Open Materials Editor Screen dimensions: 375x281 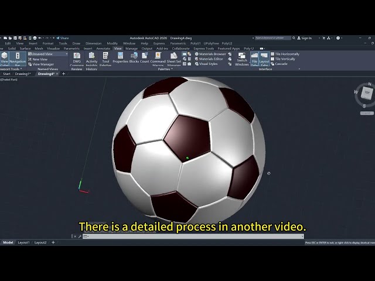(x=209, y=59)
